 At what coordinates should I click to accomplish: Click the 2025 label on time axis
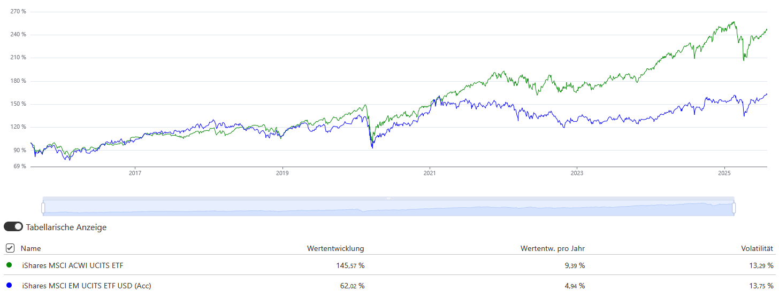(724, 173)
